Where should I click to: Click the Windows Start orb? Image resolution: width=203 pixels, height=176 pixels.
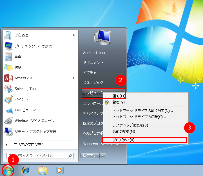pos(8,171)
